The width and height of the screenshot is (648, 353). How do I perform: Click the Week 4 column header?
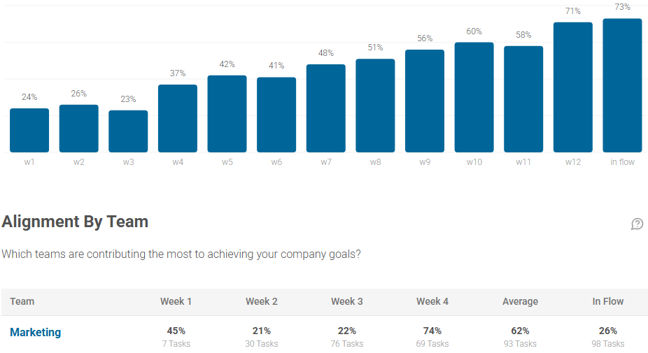432,301
